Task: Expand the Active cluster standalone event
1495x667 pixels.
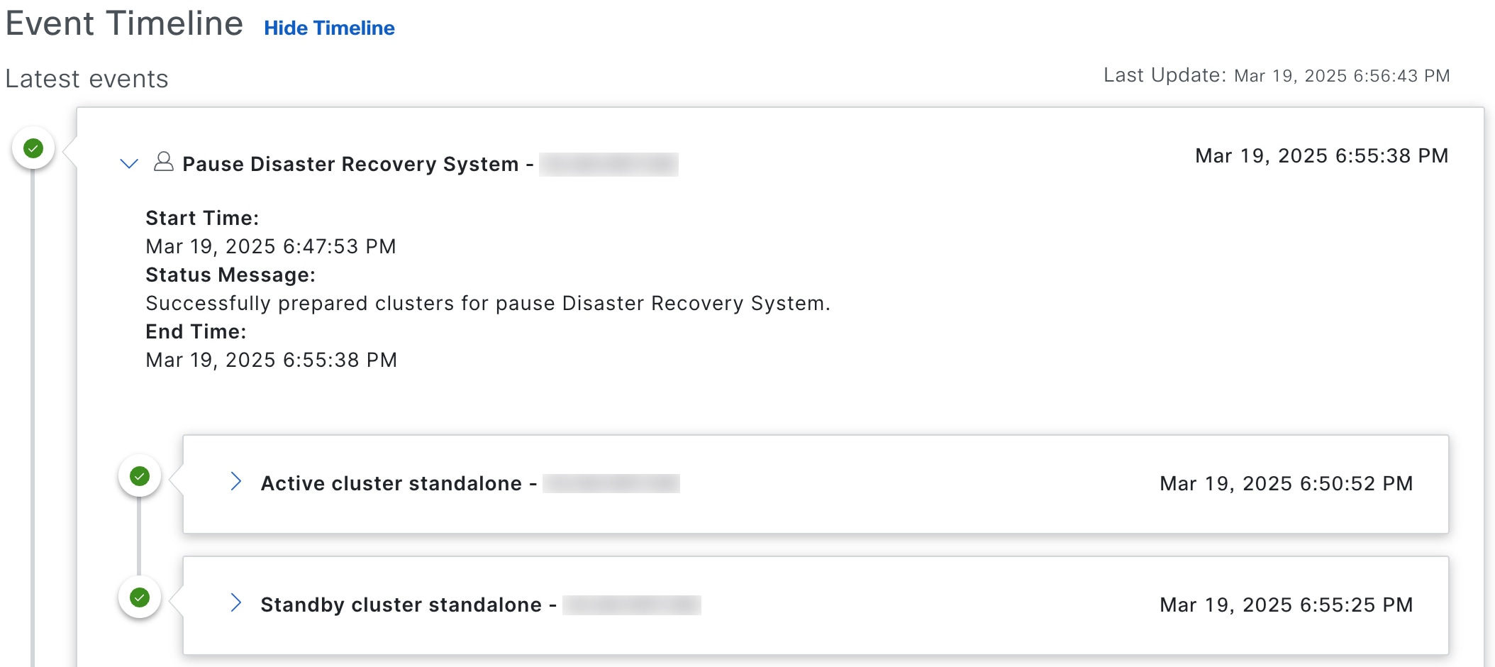Action: (236, 482)
